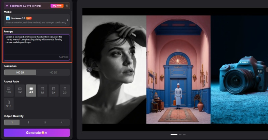Open the Seedream 5.0 model dropdown
The width and height of the screenshot is (268, 140).
click(x=37, y=20)
